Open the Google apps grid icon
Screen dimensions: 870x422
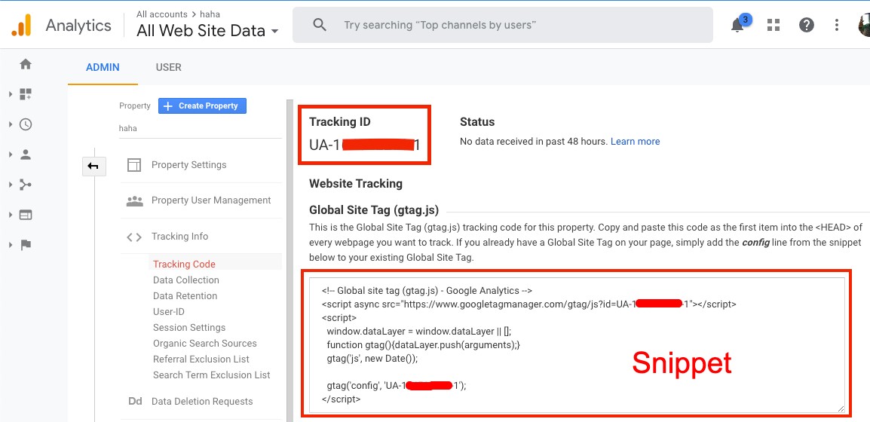(773, 25)
